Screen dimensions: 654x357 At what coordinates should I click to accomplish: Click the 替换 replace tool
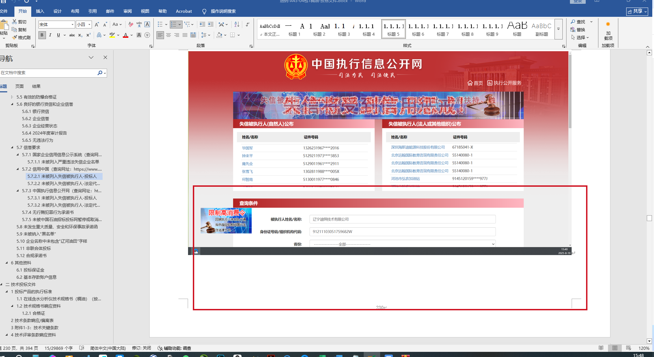tap(578, 30)
